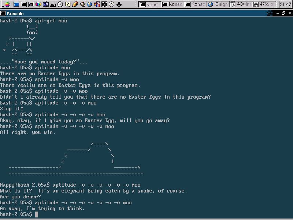Switch to the AIX-Ins PDF taskbar entry

[x=241, y=4]
